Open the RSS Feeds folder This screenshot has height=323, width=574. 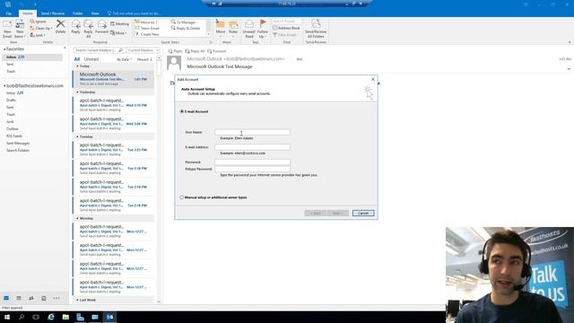14,135
